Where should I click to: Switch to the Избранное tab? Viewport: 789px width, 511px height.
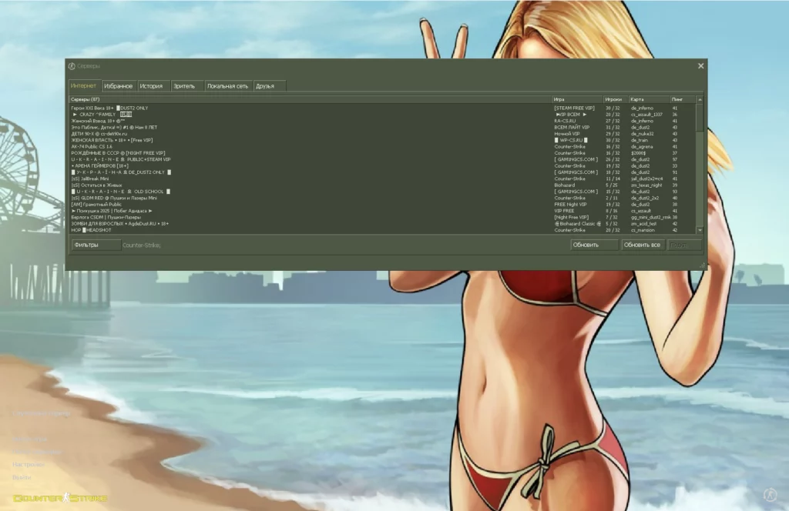[x=119, y=85]
